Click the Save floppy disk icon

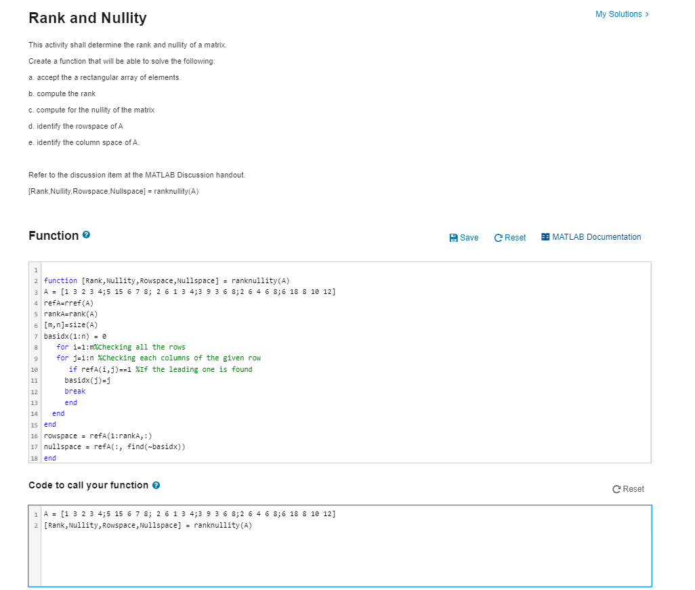point(454,237)
